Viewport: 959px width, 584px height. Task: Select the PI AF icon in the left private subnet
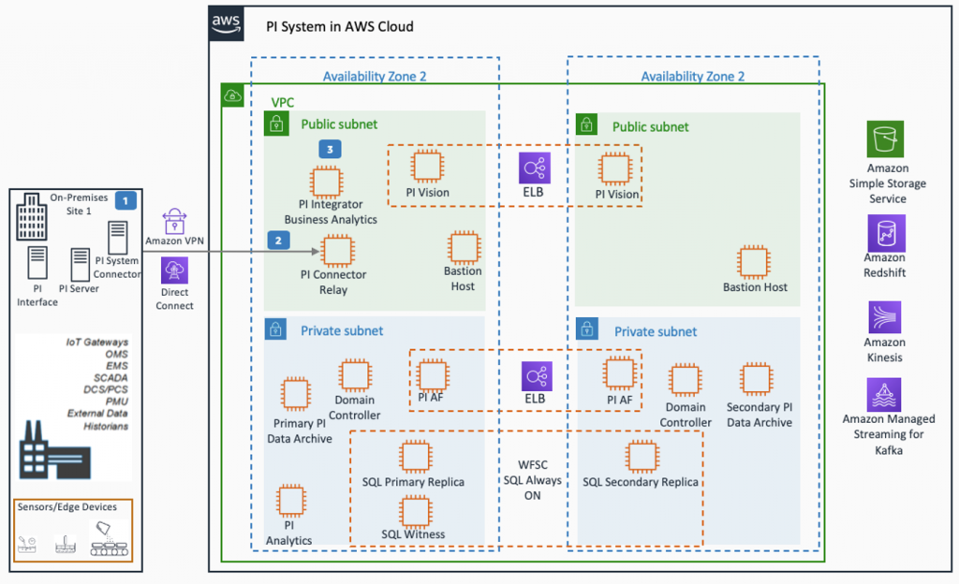click(433, 374)
